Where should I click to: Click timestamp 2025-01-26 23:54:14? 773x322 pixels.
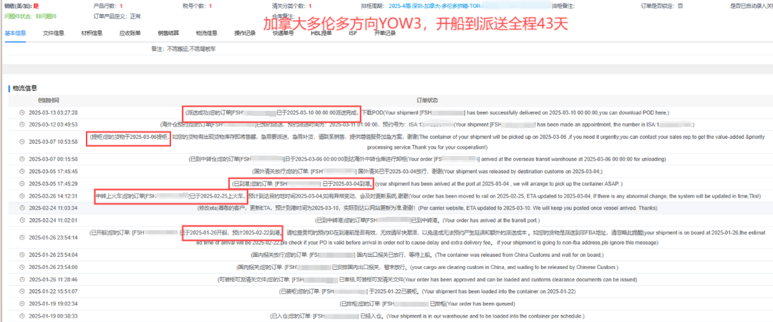[53, 238]
